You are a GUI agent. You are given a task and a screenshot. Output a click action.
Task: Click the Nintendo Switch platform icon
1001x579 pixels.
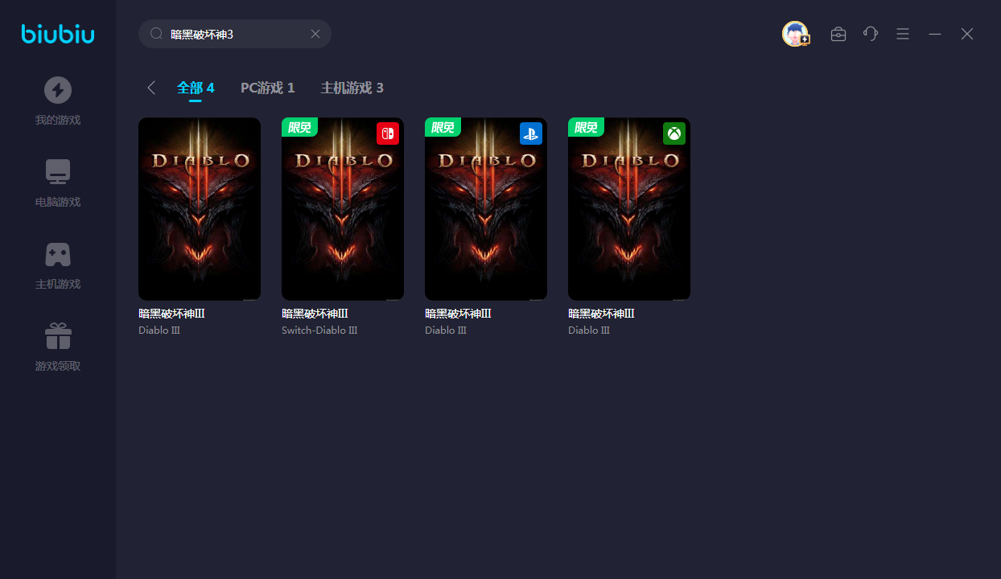388,133
